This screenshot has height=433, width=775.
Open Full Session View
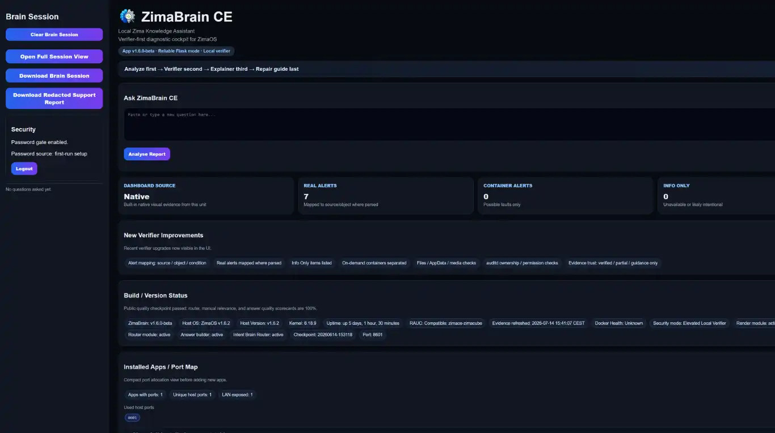point(54,57)
